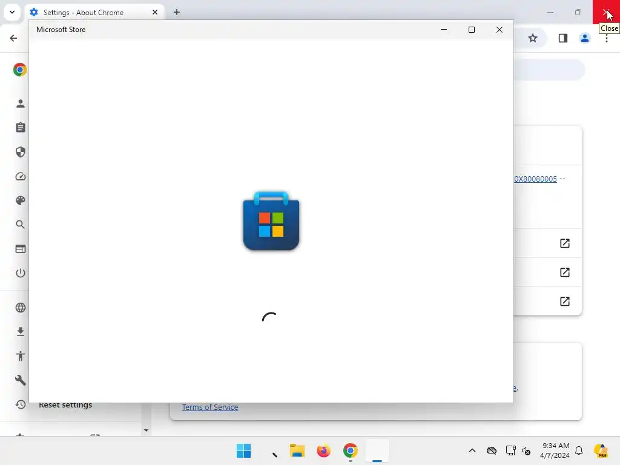
Task: Open the third external link icon row
Action: point(565,302)
